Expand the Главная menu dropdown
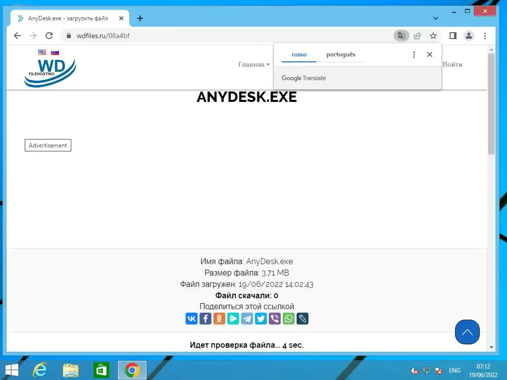 point(254,64)
